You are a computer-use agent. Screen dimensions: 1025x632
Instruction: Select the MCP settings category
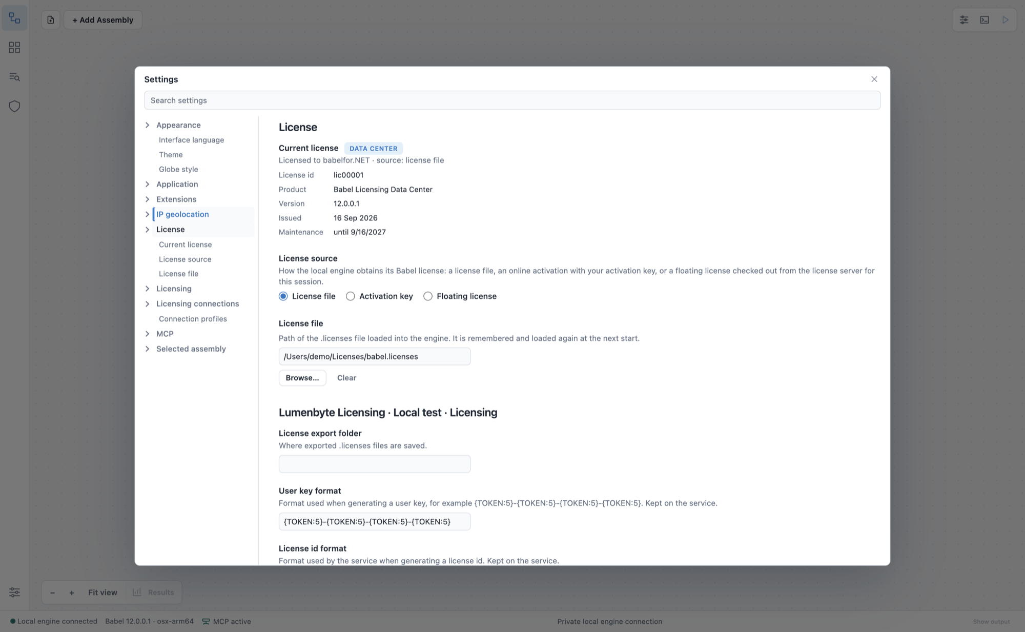[x=165, y=334]
